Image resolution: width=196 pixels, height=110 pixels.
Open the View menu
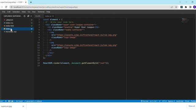(24, 12)
